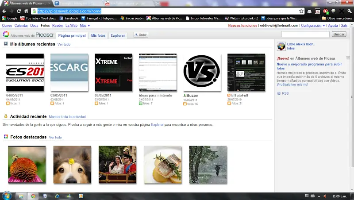Click the 11:00 p.m. taskbar clock
The image size is (354, 200).
pos(339,196)
